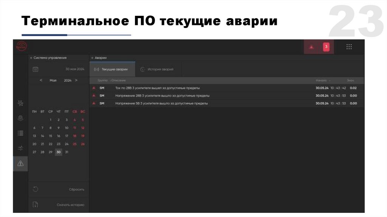The image size is (387, 217).
Task: Switch to Текущие аварии tab
Action: click(112, 69)
